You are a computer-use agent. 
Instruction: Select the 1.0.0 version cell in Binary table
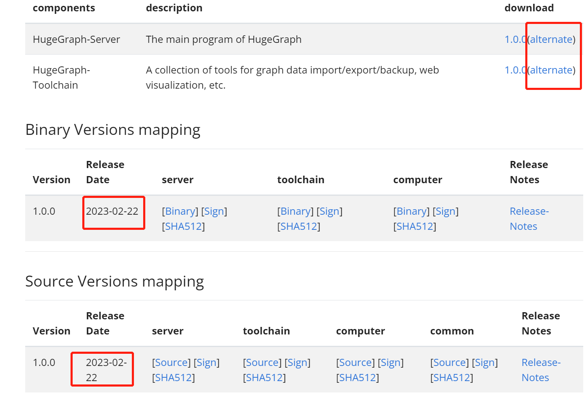tap(44, 211)
